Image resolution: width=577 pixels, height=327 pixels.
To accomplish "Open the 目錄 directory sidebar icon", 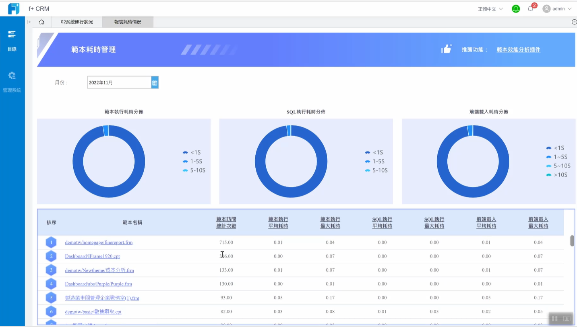I will [12, 35].
